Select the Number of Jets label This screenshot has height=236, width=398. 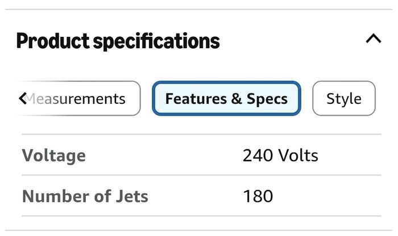(x=85, y=196)
